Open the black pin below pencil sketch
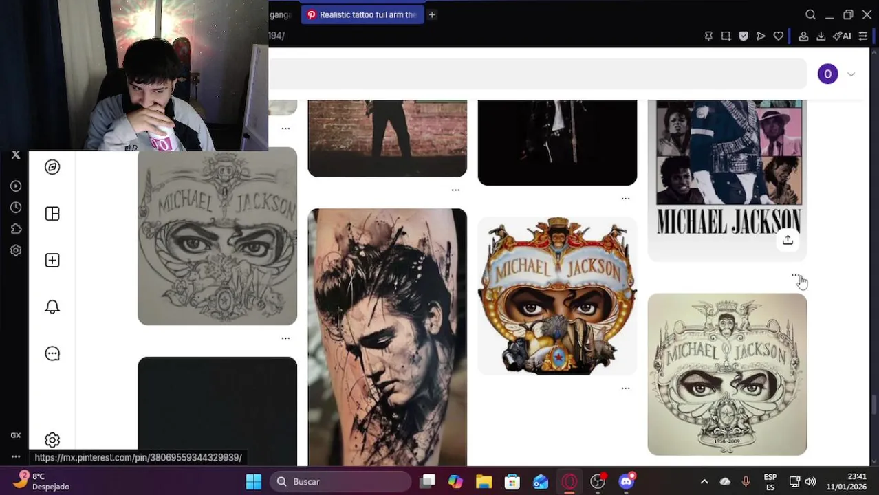This screenshot has height=495, width=879. [x=217, y=411]
